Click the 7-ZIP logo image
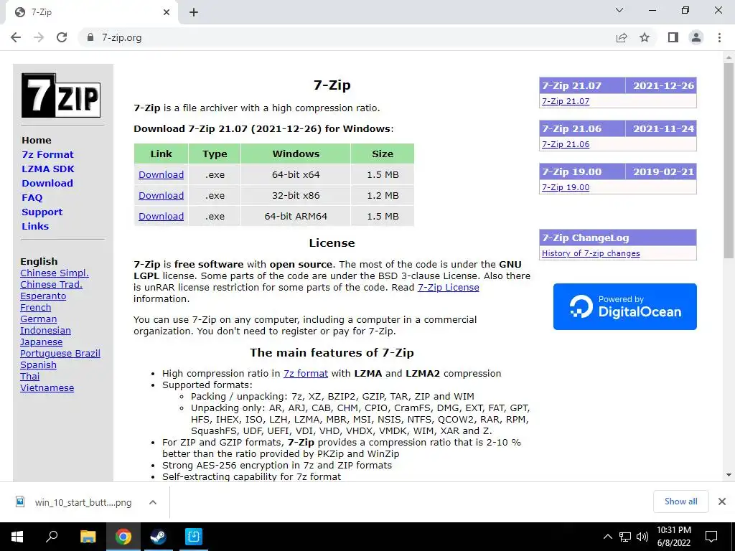The height and width of the screenshot is (551, 735). pyautogui.click(x=61, y=95)
